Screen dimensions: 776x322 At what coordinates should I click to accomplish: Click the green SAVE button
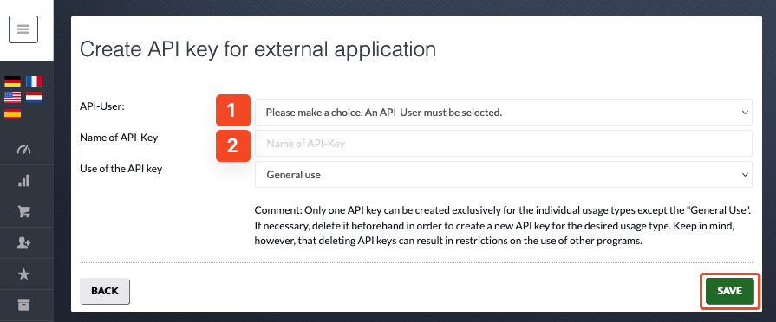729,291
